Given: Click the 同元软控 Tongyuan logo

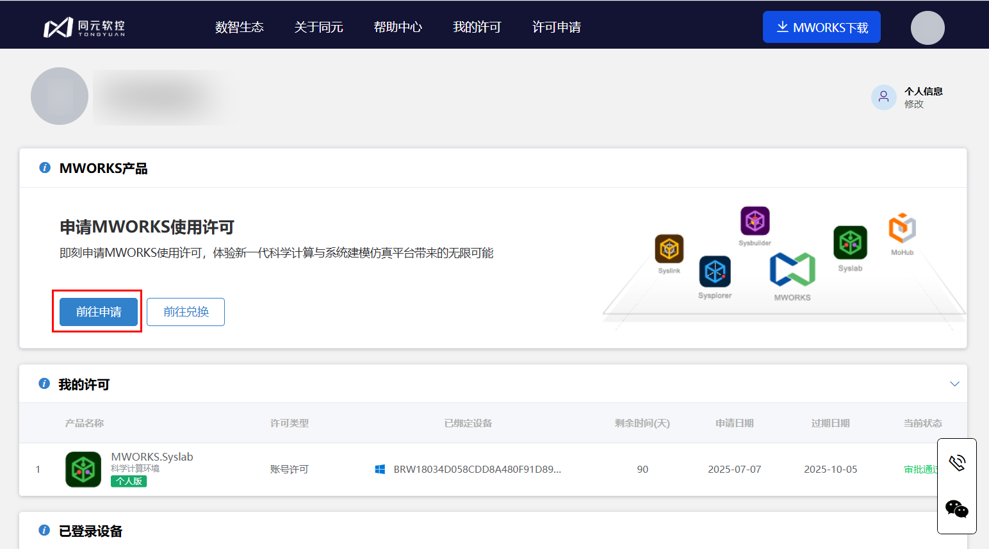Looking at the screenshot, I should tap(84, 28).
